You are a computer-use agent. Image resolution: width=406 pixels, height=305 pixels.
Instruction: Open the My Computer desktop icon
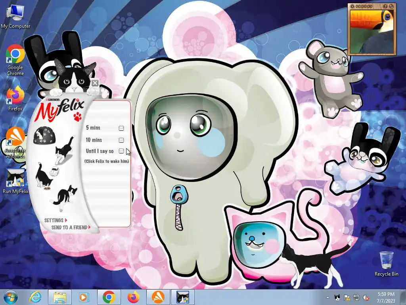[15, 16]
